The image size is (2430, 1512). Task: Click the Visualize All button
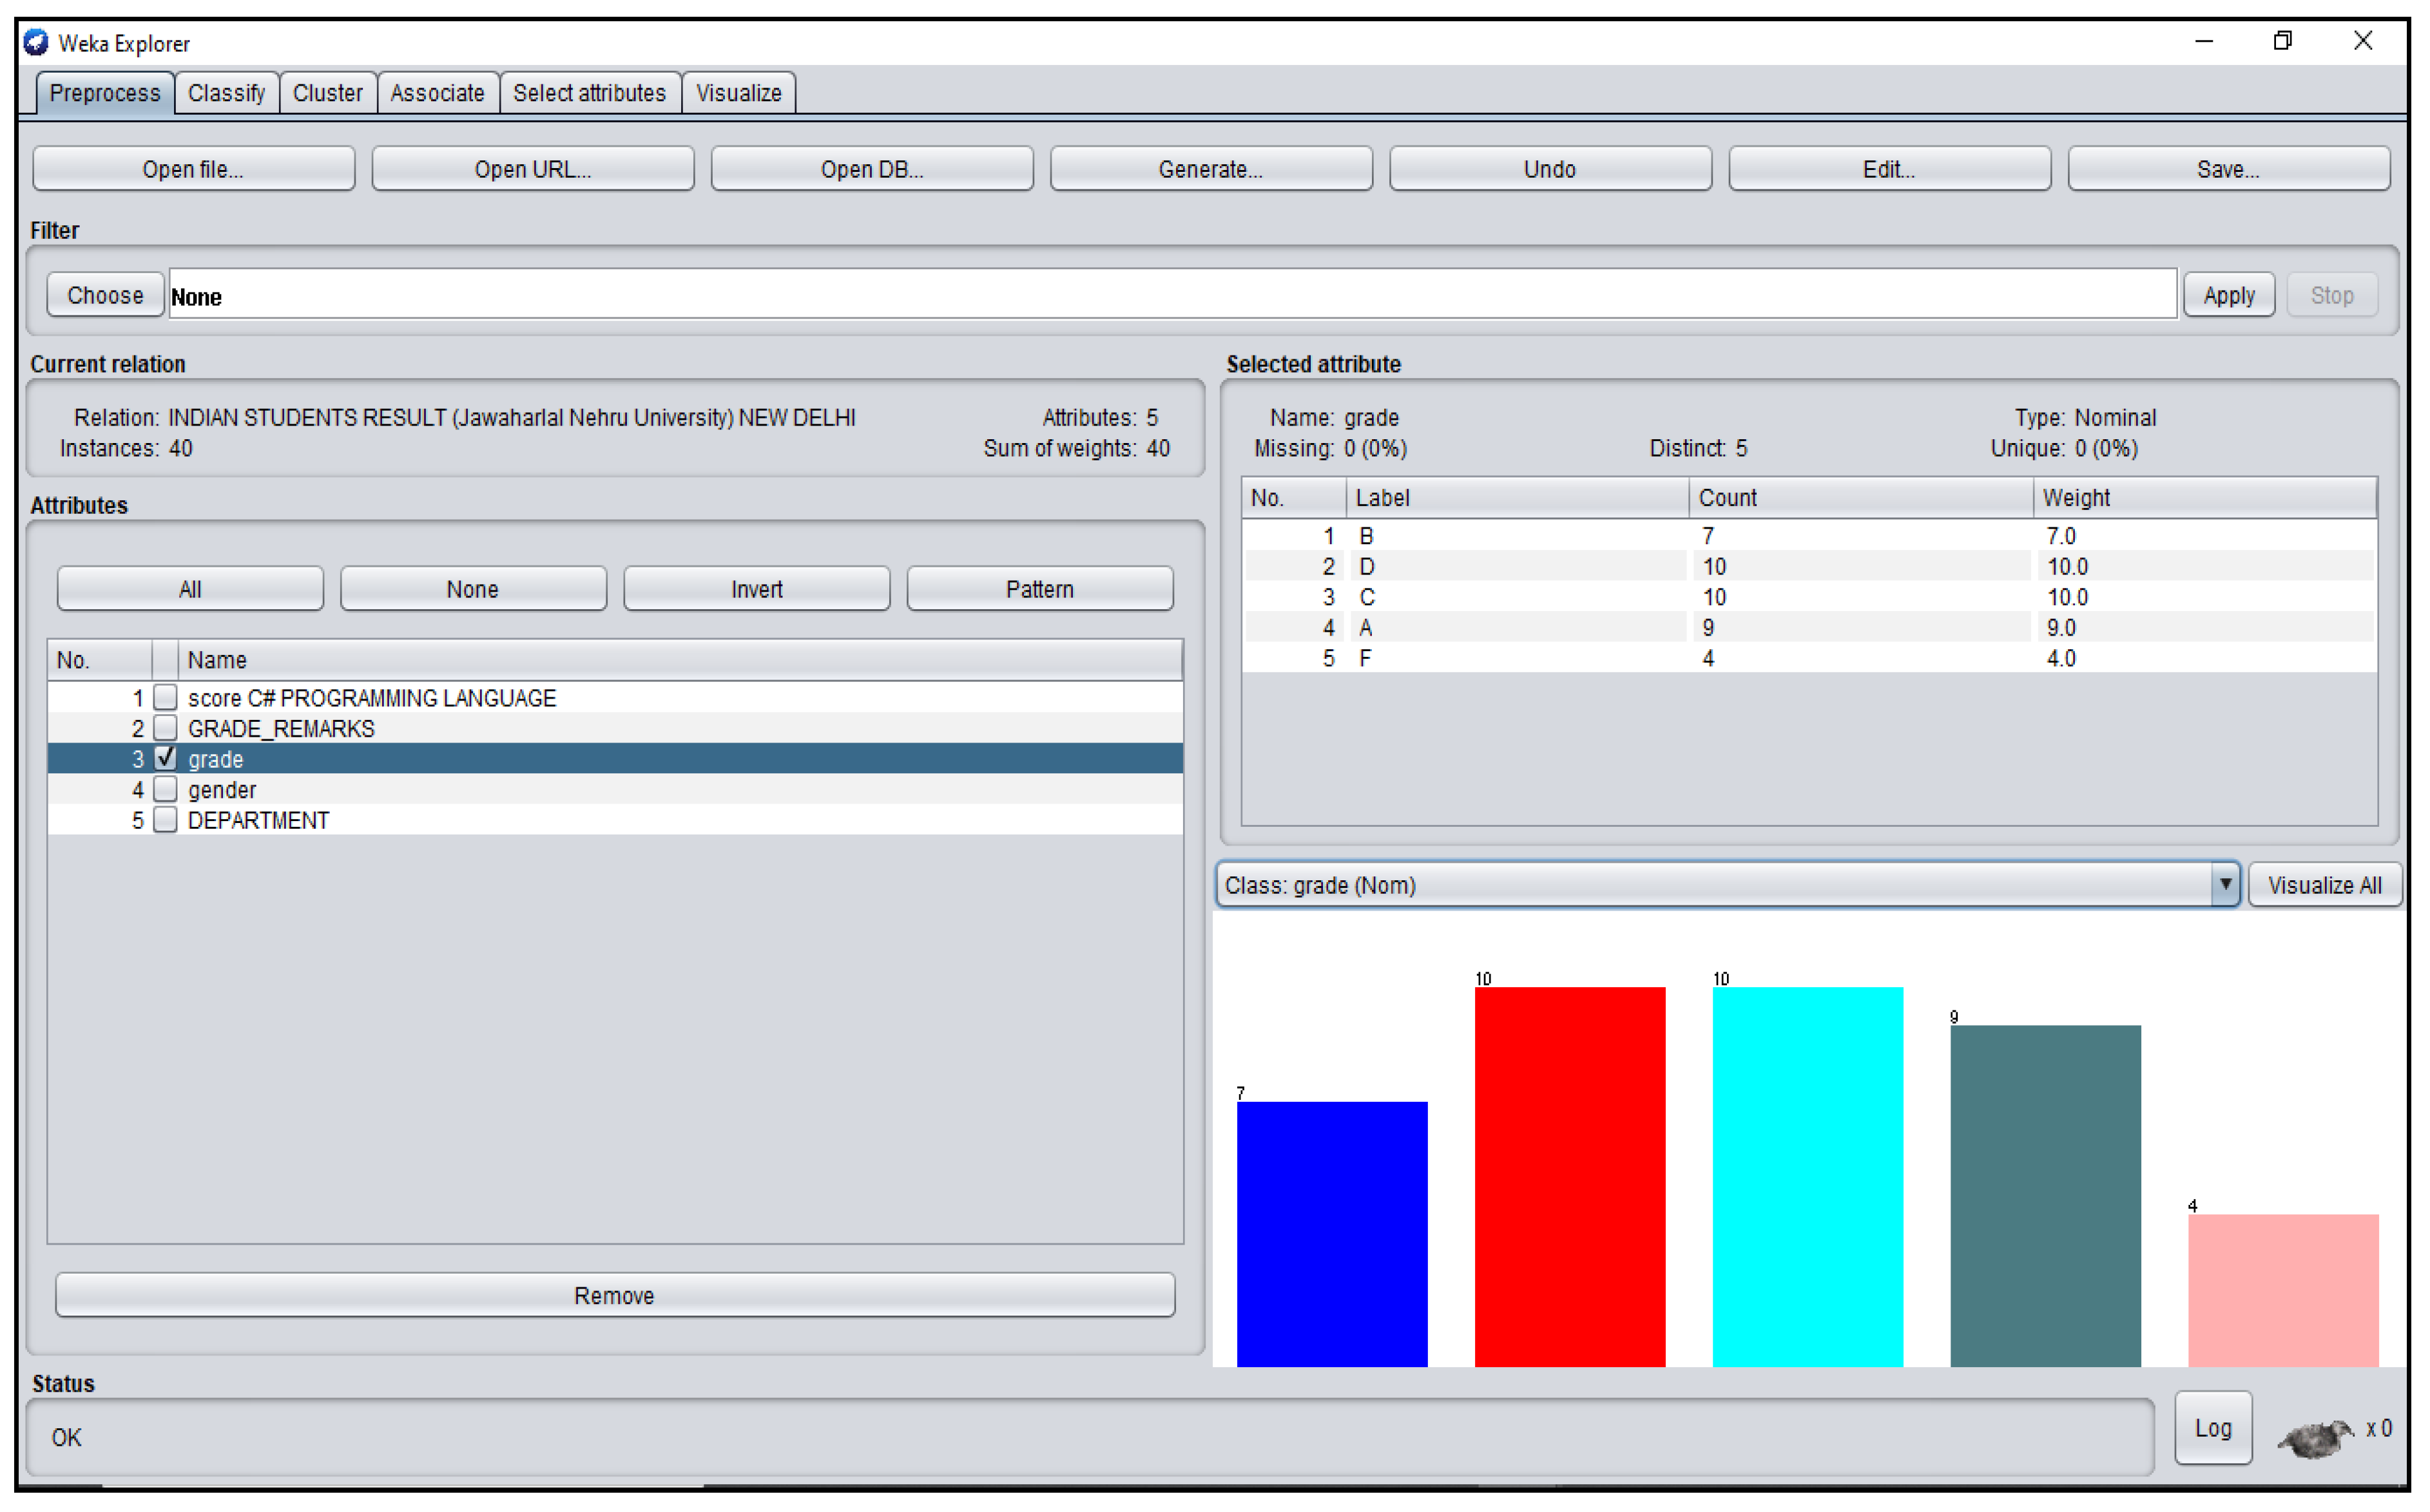point(2323,885)
